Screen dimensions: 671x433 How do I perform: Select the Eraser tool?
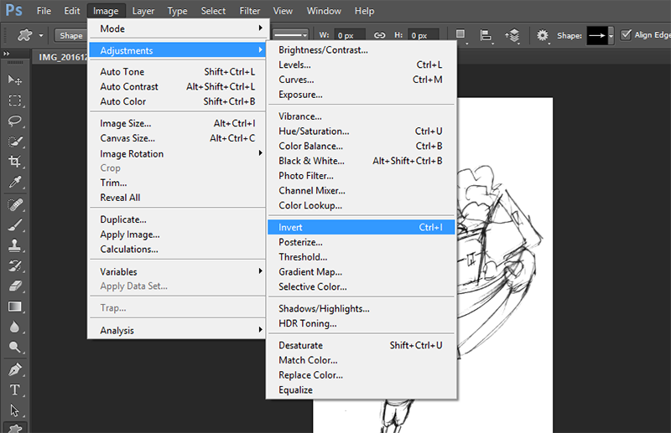[x=15, y=286]
